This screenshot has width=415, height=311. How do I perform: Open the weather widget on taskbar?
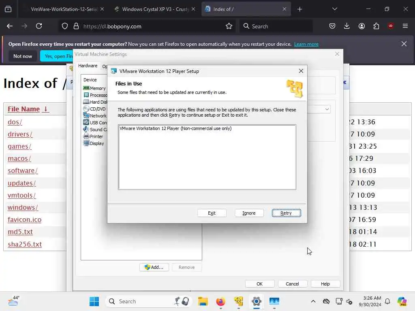click(x=13, y=301)
